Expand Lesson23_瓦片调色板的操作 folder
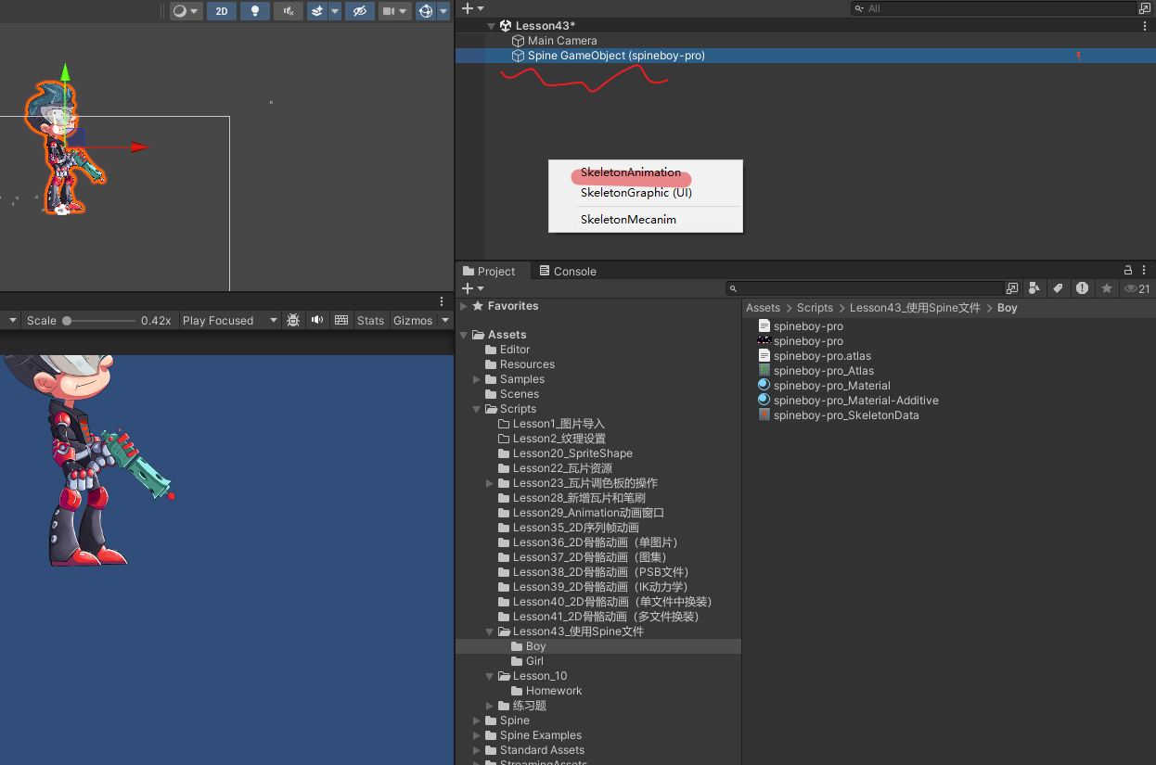Image resolution: width=1156 pixels, height=765 pixels. click(x=490, y=483)
